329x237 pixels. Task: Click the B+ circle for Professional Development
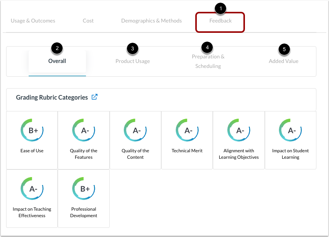83,188
